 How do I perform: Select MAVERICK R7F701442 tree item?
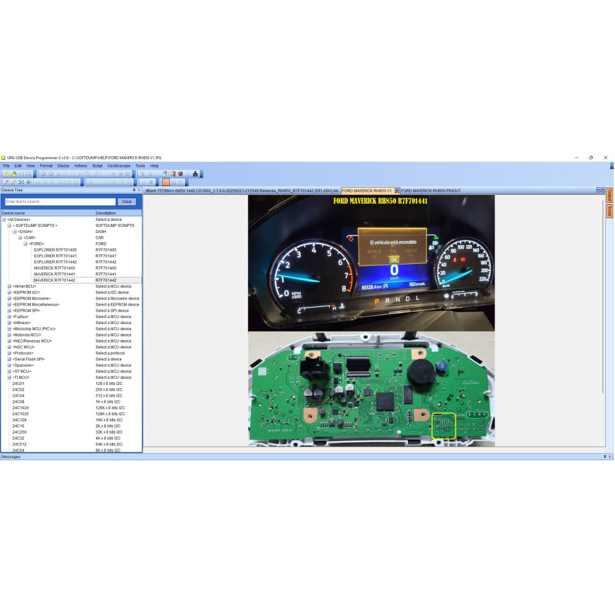[x=55, y=280]
